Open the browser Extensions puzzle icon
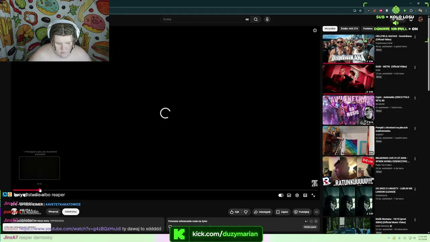This screenshot has width=430, height=242. [411, 10]
